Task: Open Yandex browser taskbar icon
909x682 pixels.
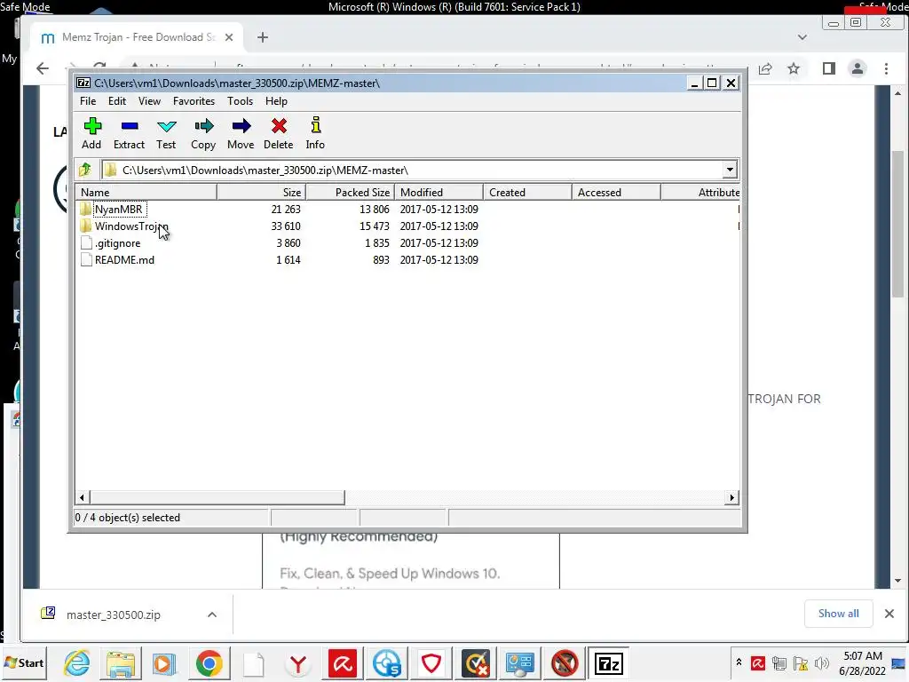Action: click(298, 663)
